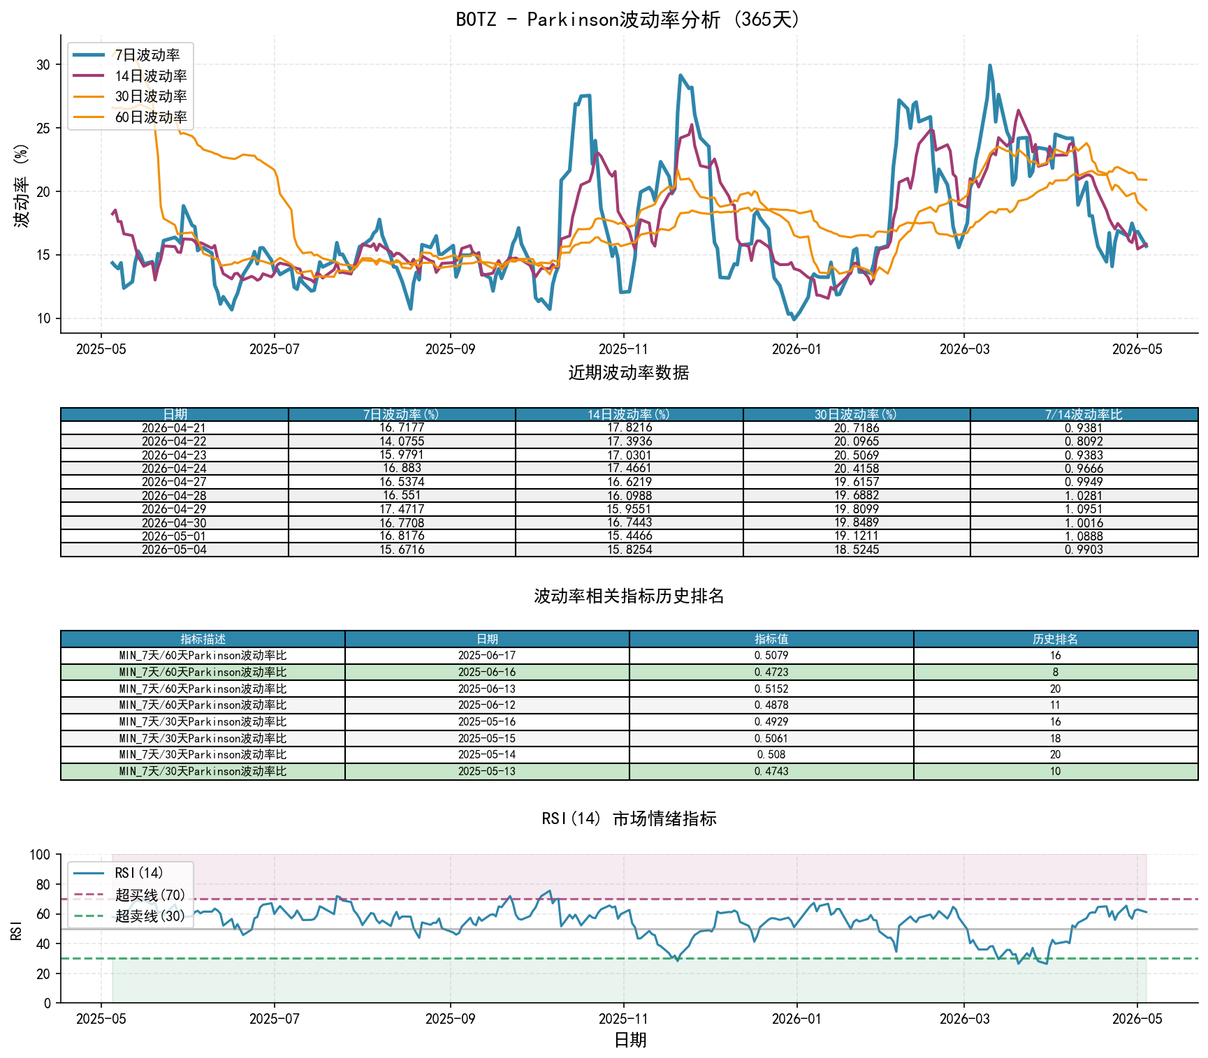Select the 历史排名 cell showing "11"
Viewport: 1208px width, 1058px height.
tap(1056, 705)
